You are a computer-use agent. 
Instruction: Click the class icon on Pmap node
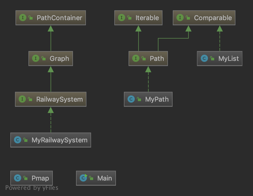(18, 178)
